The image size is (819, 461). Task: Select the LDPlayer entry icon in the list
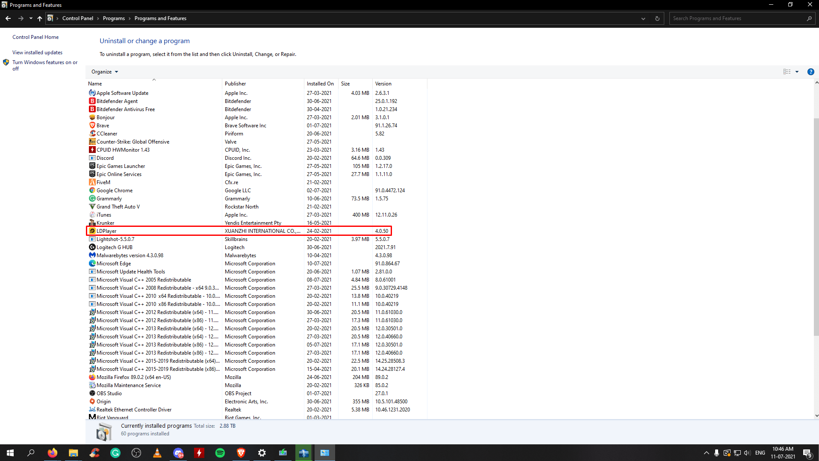pyautogui.click(x=92, y=231)
